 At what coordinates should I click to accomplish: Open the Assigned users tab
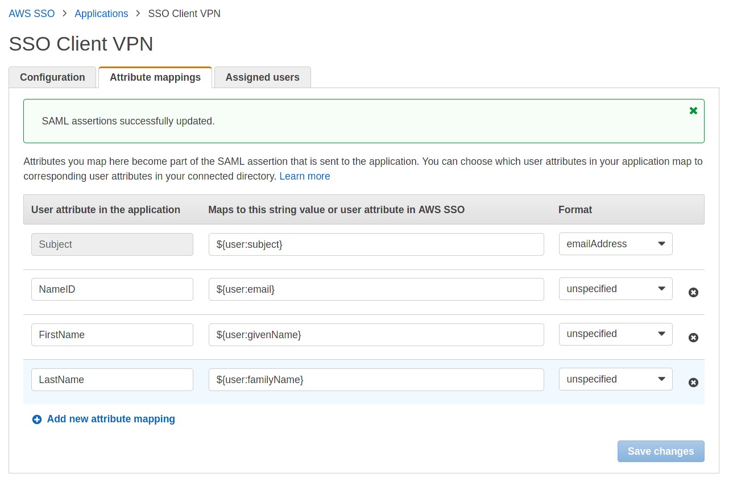click(262, 77)
